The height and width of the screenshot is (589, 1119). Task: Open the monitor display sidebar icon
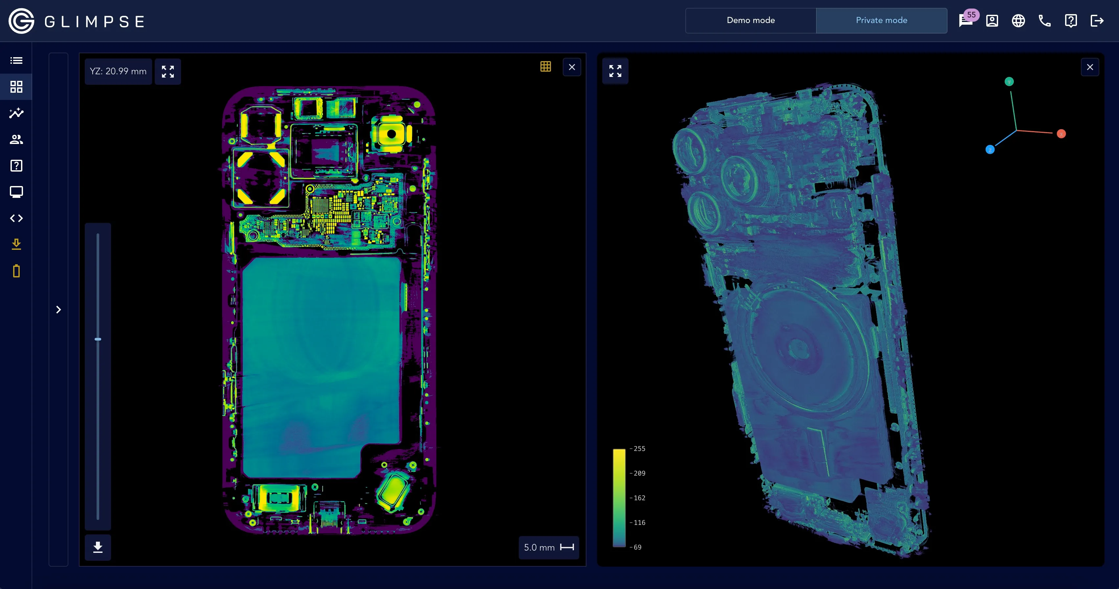pyautogui.click(x=16, y=192)
